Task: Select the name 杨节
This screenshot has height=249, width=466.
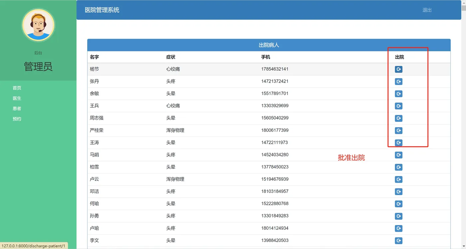Action: [95, 69]
